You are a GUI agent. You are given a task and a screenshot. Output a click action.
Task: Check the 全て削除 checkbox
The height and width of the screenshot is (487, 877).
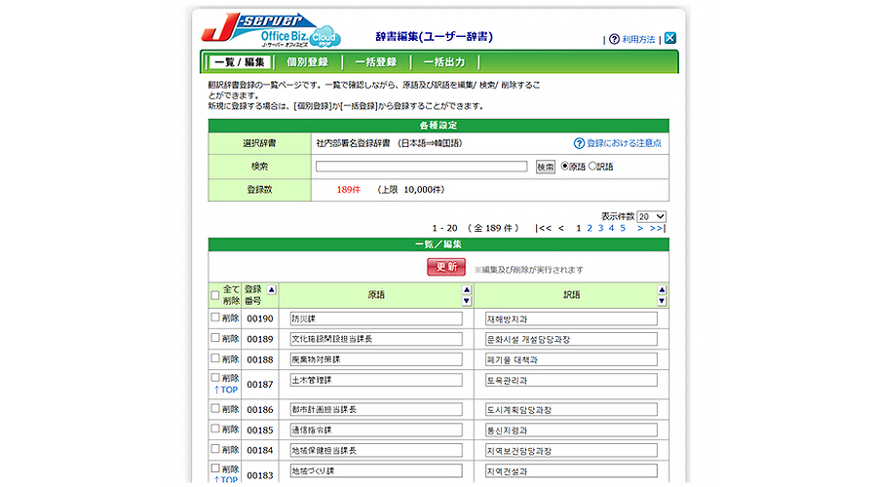214,295
